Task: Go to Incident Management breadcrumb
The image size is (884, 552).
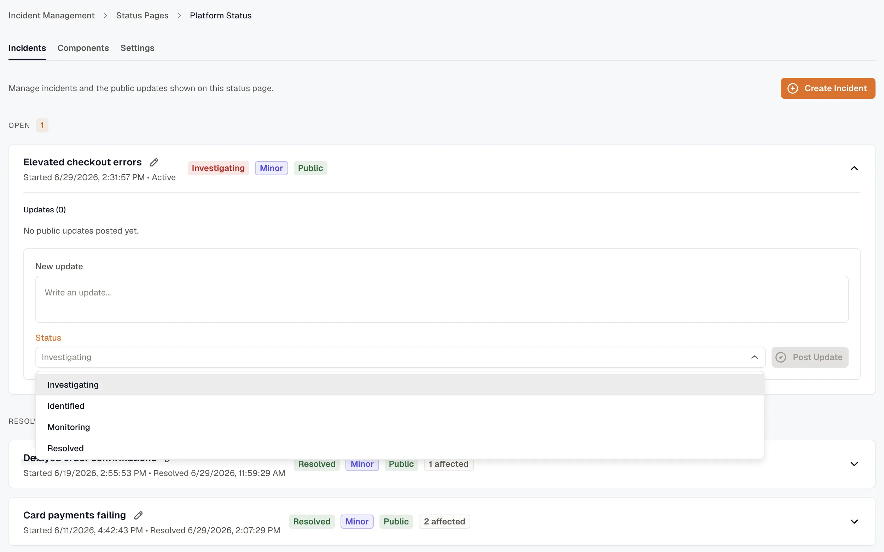Action: tap(52, 15)
